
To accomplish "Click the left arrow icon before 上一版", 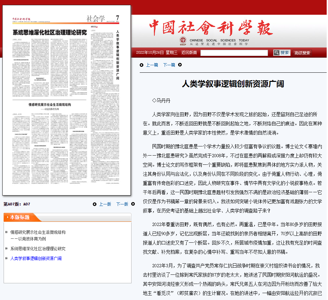I will (x=94, y=204).
